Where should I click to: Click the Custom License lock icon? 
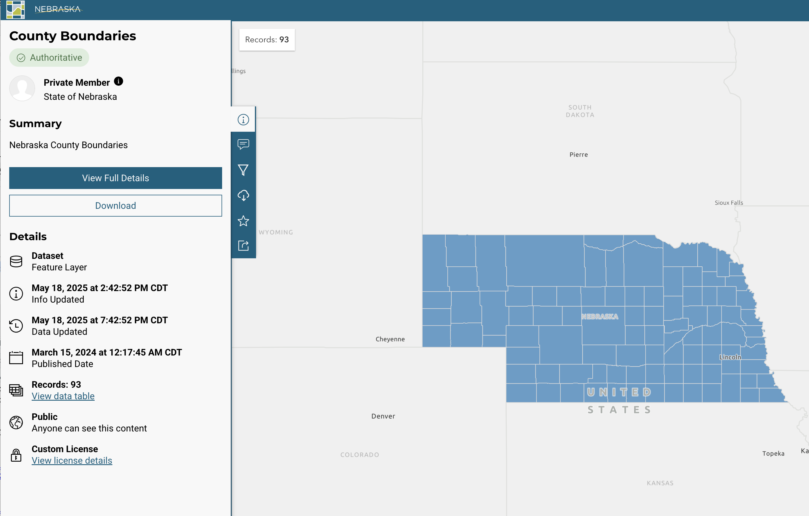[16, 455]
